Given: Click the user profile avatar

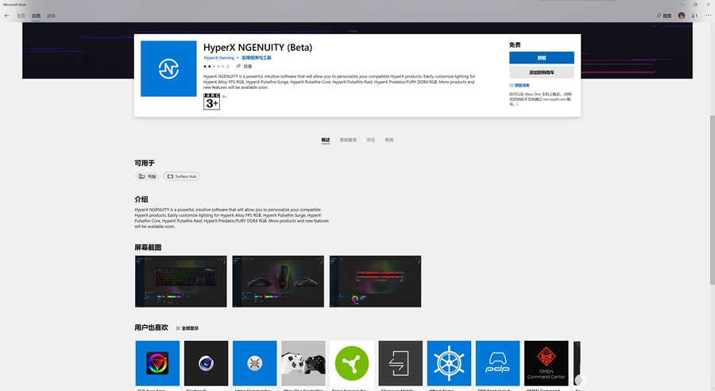Looking at the screenshot, I should (682, 15).
